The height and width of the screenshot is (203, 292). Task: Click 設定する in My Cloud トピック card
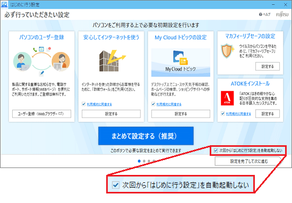click(181, 114)
